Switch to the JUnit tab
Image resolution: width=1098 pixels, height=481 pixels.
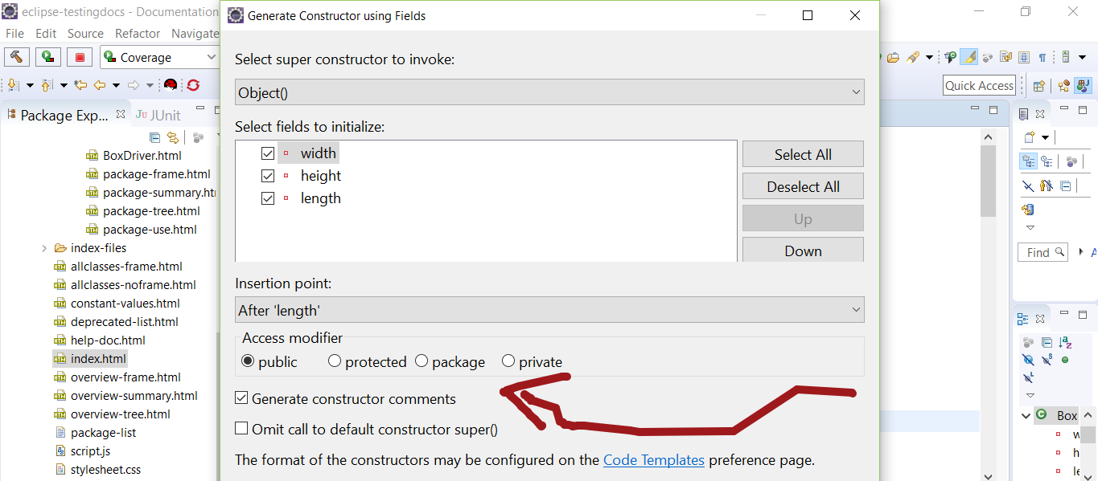tap(158, 115)
